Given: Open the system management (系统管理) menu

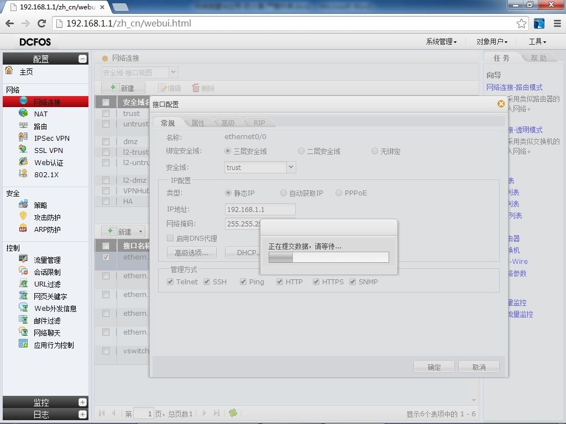Looking at the screenshot, I should tap(441, 42).
